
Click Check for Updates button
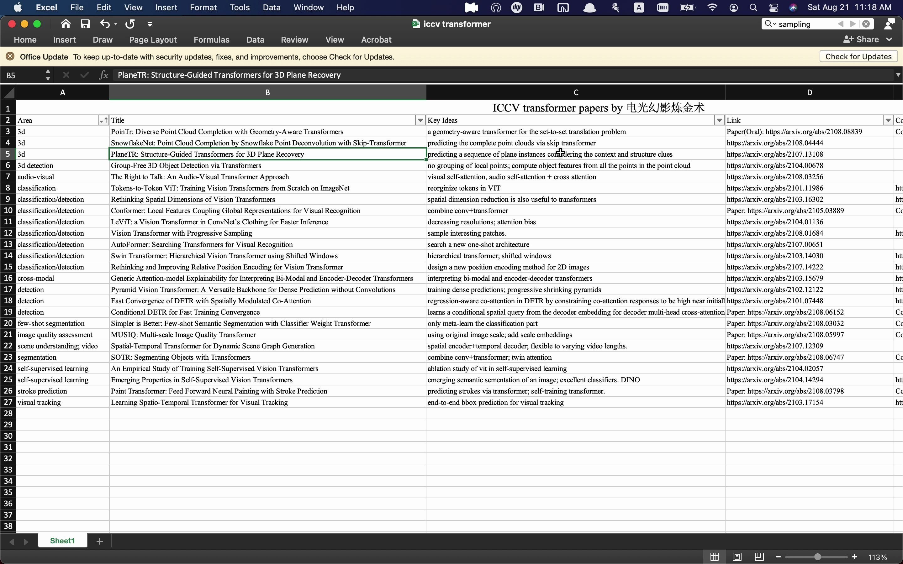pyautogui.click(x=858, y=56)
